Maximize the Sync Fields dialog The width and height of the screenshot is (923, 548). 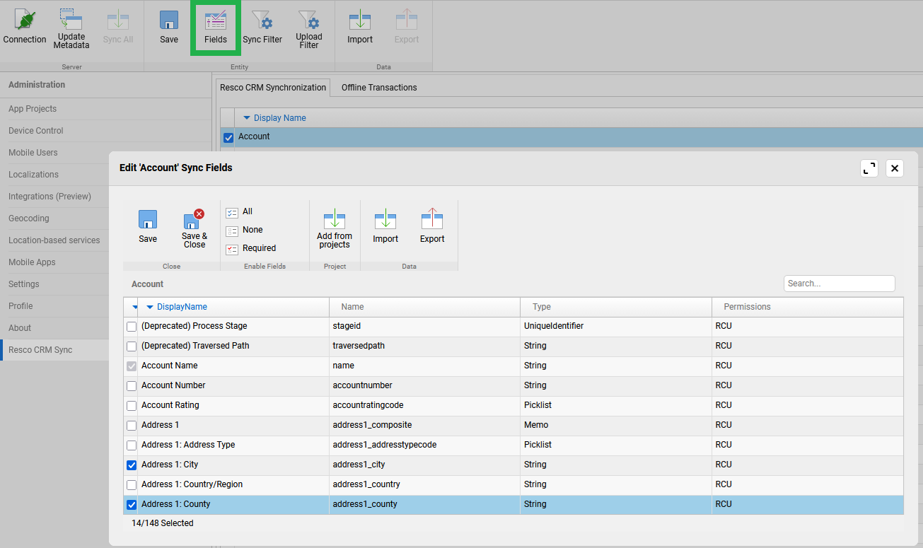click(869, 168)
